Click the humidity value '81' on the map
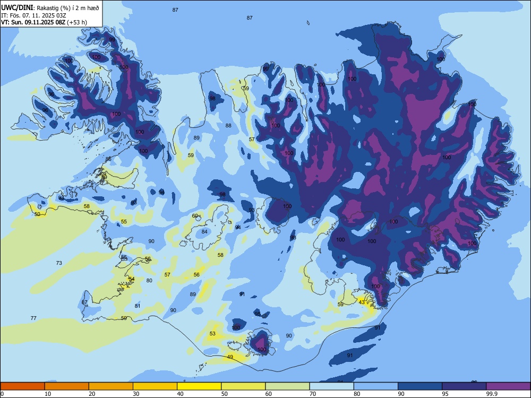Image resolution: width=531 pixels, height=398 pixels. point(137,306)
